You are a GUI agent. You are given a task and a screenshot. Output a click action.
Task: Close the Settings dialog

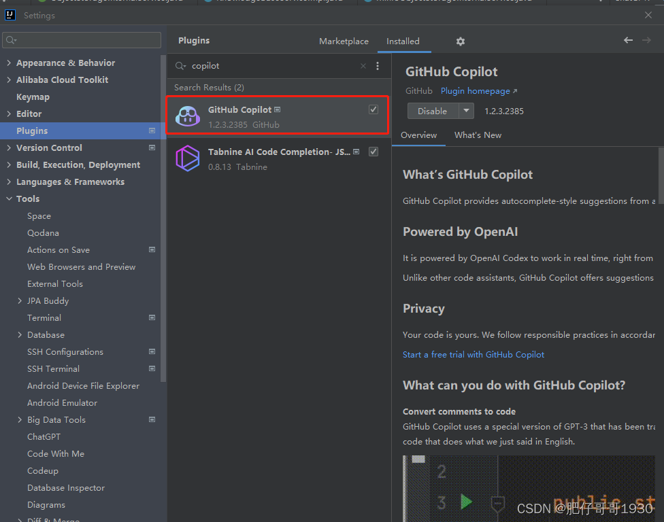[x=648, y=15]
